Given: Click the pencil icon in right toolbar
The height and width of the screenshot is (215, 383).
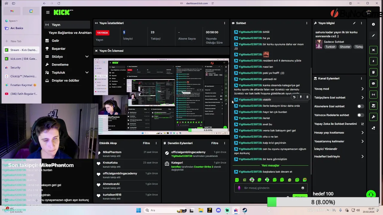Looking at the screenshot, I should (x=373, y=36).
